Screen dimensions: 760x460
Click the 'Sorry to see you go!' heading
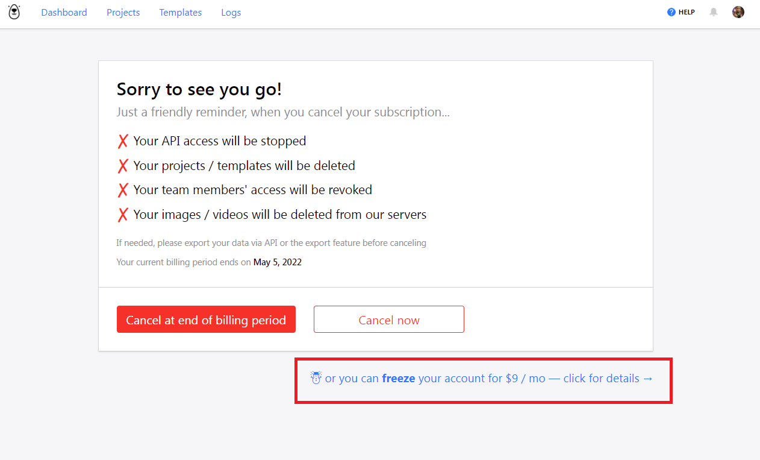point(199,89)
